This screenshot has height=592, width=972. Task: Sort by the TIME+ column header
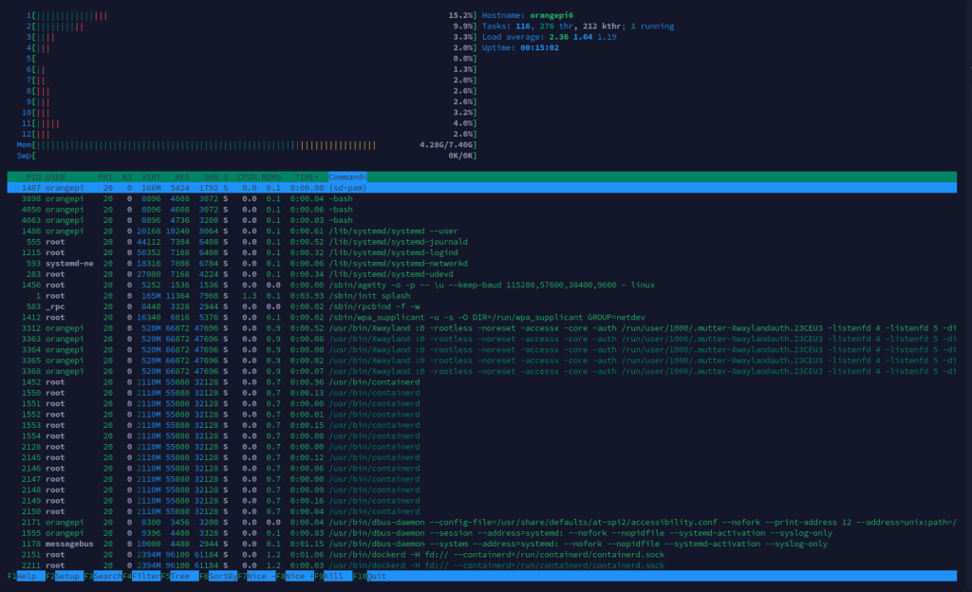307,177
